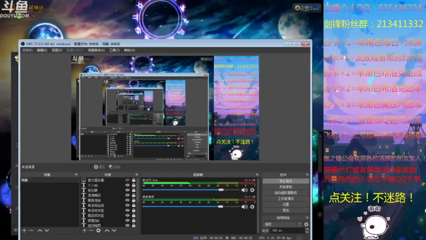The height and width of the screenshot is (240, 426).
Task: Click the 开始录制 button
Action: 286,187
